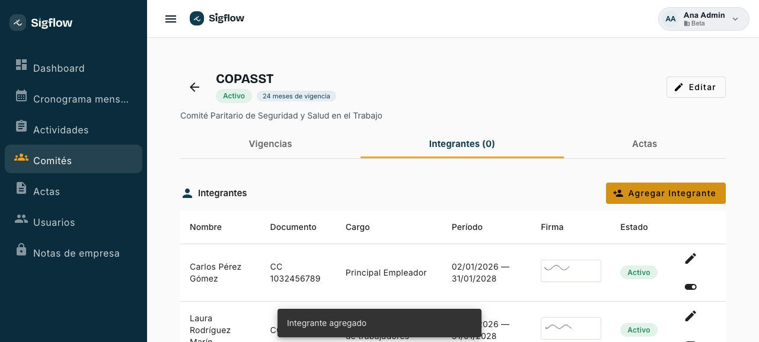The width and height of the screenshot is (759, 342).
Task: Switch to the Vigencias tab
Action: [x=270, y=144]
